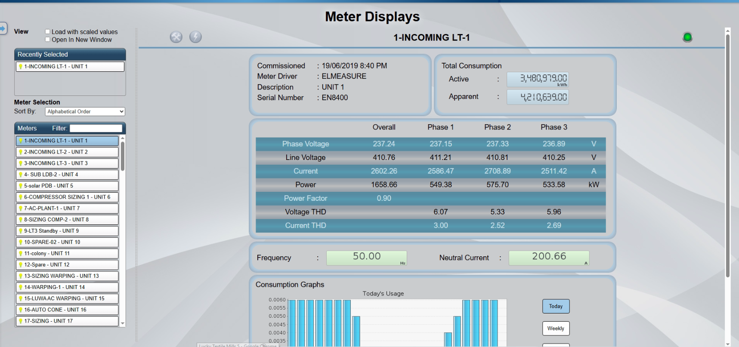Select 7-AC-PLANT-1 - UNIT 7 meter
Image resolution: width=739 pixels, height=347 pixels.
(67, 209)
